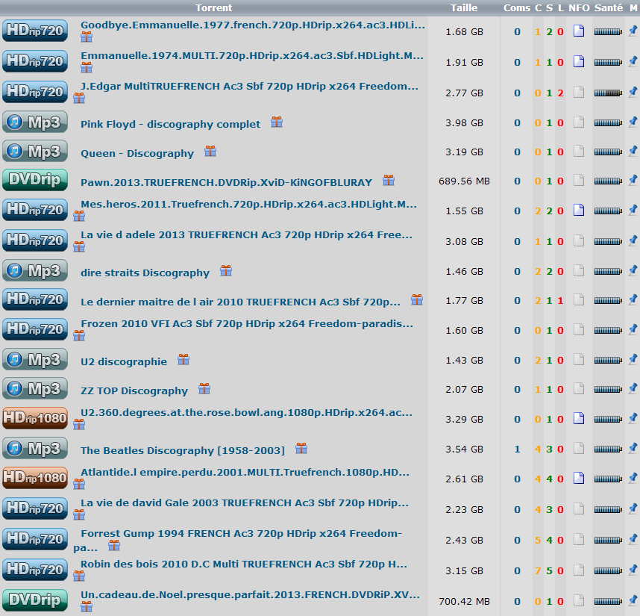Viewport: 640px width, 616px height.
Task: Open La vie de david Gale 2003 link
Action: click(245, 503)
